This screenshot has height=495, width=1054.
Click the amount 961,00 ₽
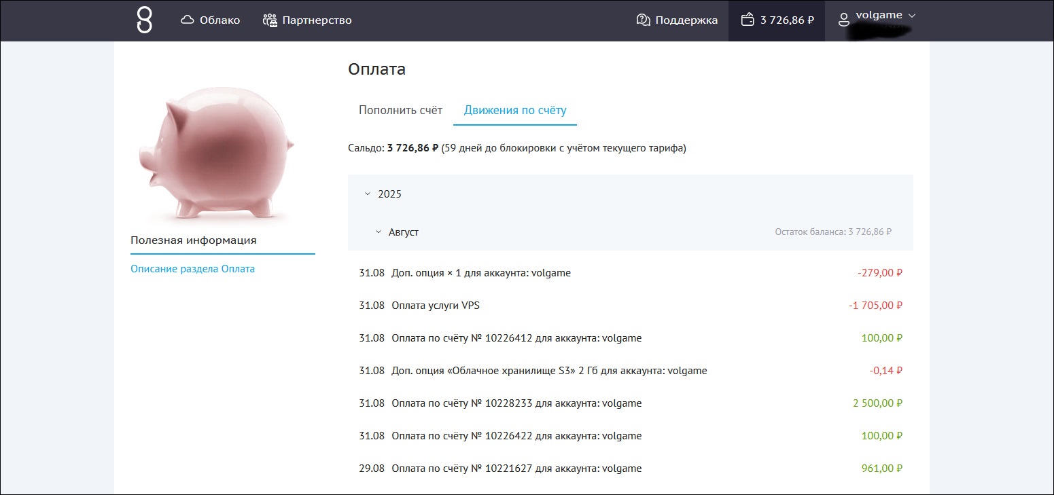(882, 469)
